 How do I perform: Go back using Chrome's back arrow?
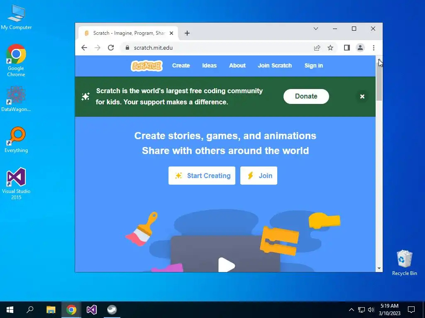84,48
